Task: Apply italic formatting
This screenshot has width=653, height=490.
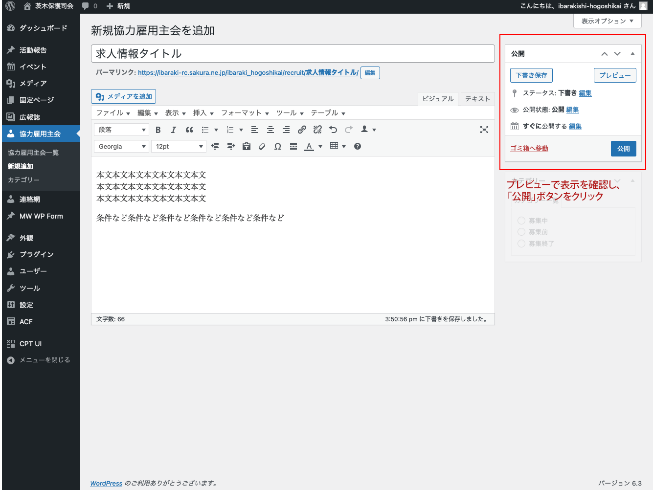Action: 173,129
